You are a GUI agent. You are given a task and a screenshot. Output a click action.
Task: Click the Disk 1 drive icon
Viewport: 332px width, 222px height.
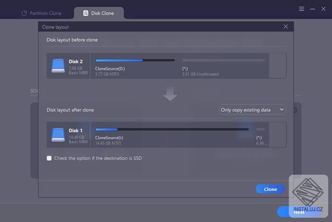coord(58,135)
